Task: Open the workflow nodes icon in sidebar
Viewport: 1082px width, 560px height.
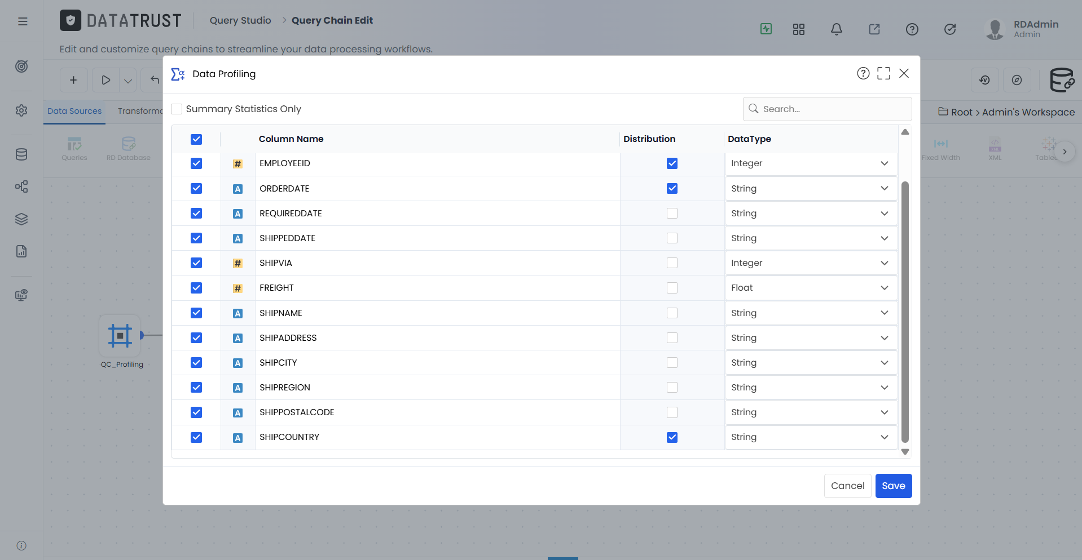Action: [21, 186]
